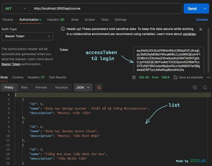
Task: Switch to the Params tab
Action: pos(8,19)
